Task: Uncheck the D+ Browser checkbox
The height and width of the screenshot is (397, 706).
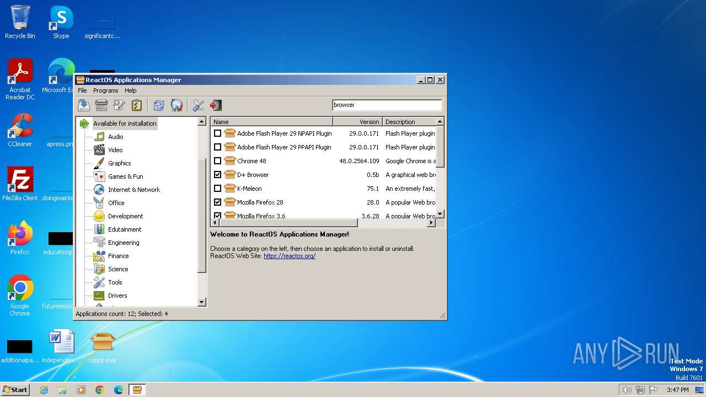Action: coord(217,175)
